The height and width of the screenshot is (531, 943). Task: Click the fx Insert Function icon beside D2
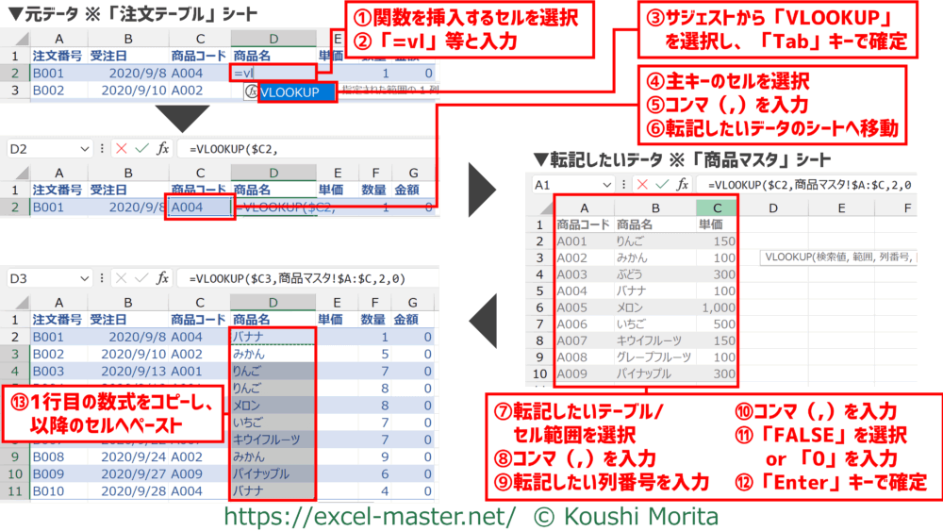162,149
